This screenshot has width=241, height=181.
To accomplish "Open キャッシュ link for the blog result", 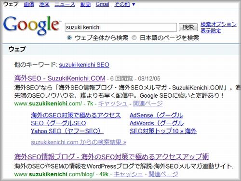I will point(128,174).
